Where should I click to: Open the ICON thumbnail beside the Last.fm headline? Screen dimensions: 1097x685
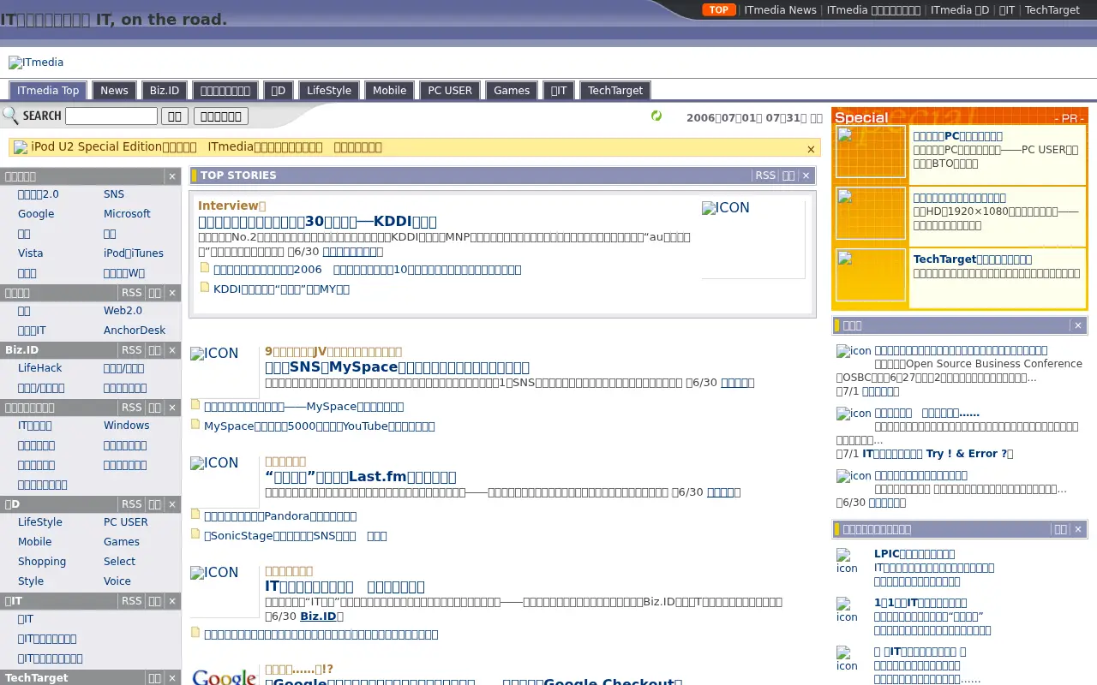(224, 481)
